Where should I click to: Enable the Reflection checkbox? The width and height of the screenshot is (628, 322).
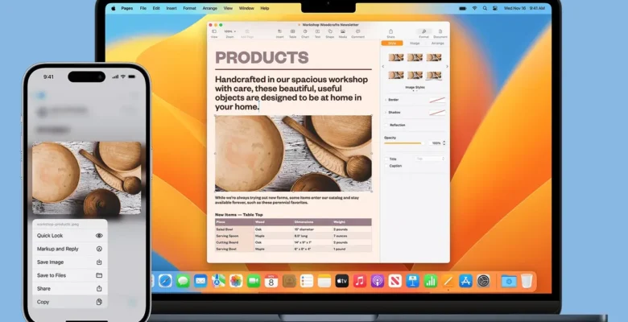tap(386, 126)
